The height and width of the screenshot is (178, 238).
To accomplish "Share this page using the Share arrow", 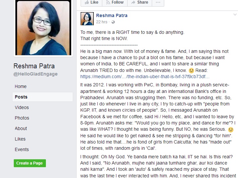I will coord(140,2).
